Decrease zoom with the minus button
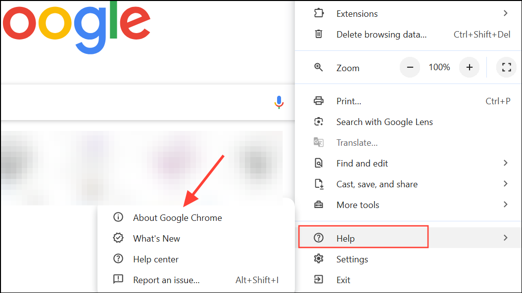Screen dimensions: 522x293 pos(410,68)
